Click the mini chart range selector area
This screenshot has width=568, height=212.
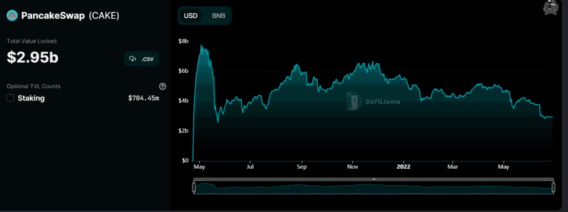point(373,188)
